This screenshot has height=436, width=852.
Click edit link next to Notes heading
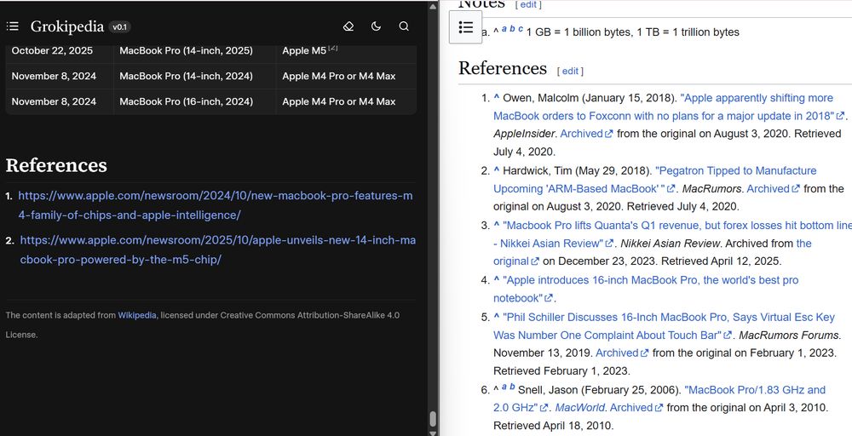tap(528, 4)
